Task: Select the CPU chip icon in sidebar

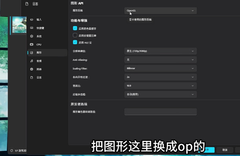Action: pyautogui.click(x=32, y=44)
